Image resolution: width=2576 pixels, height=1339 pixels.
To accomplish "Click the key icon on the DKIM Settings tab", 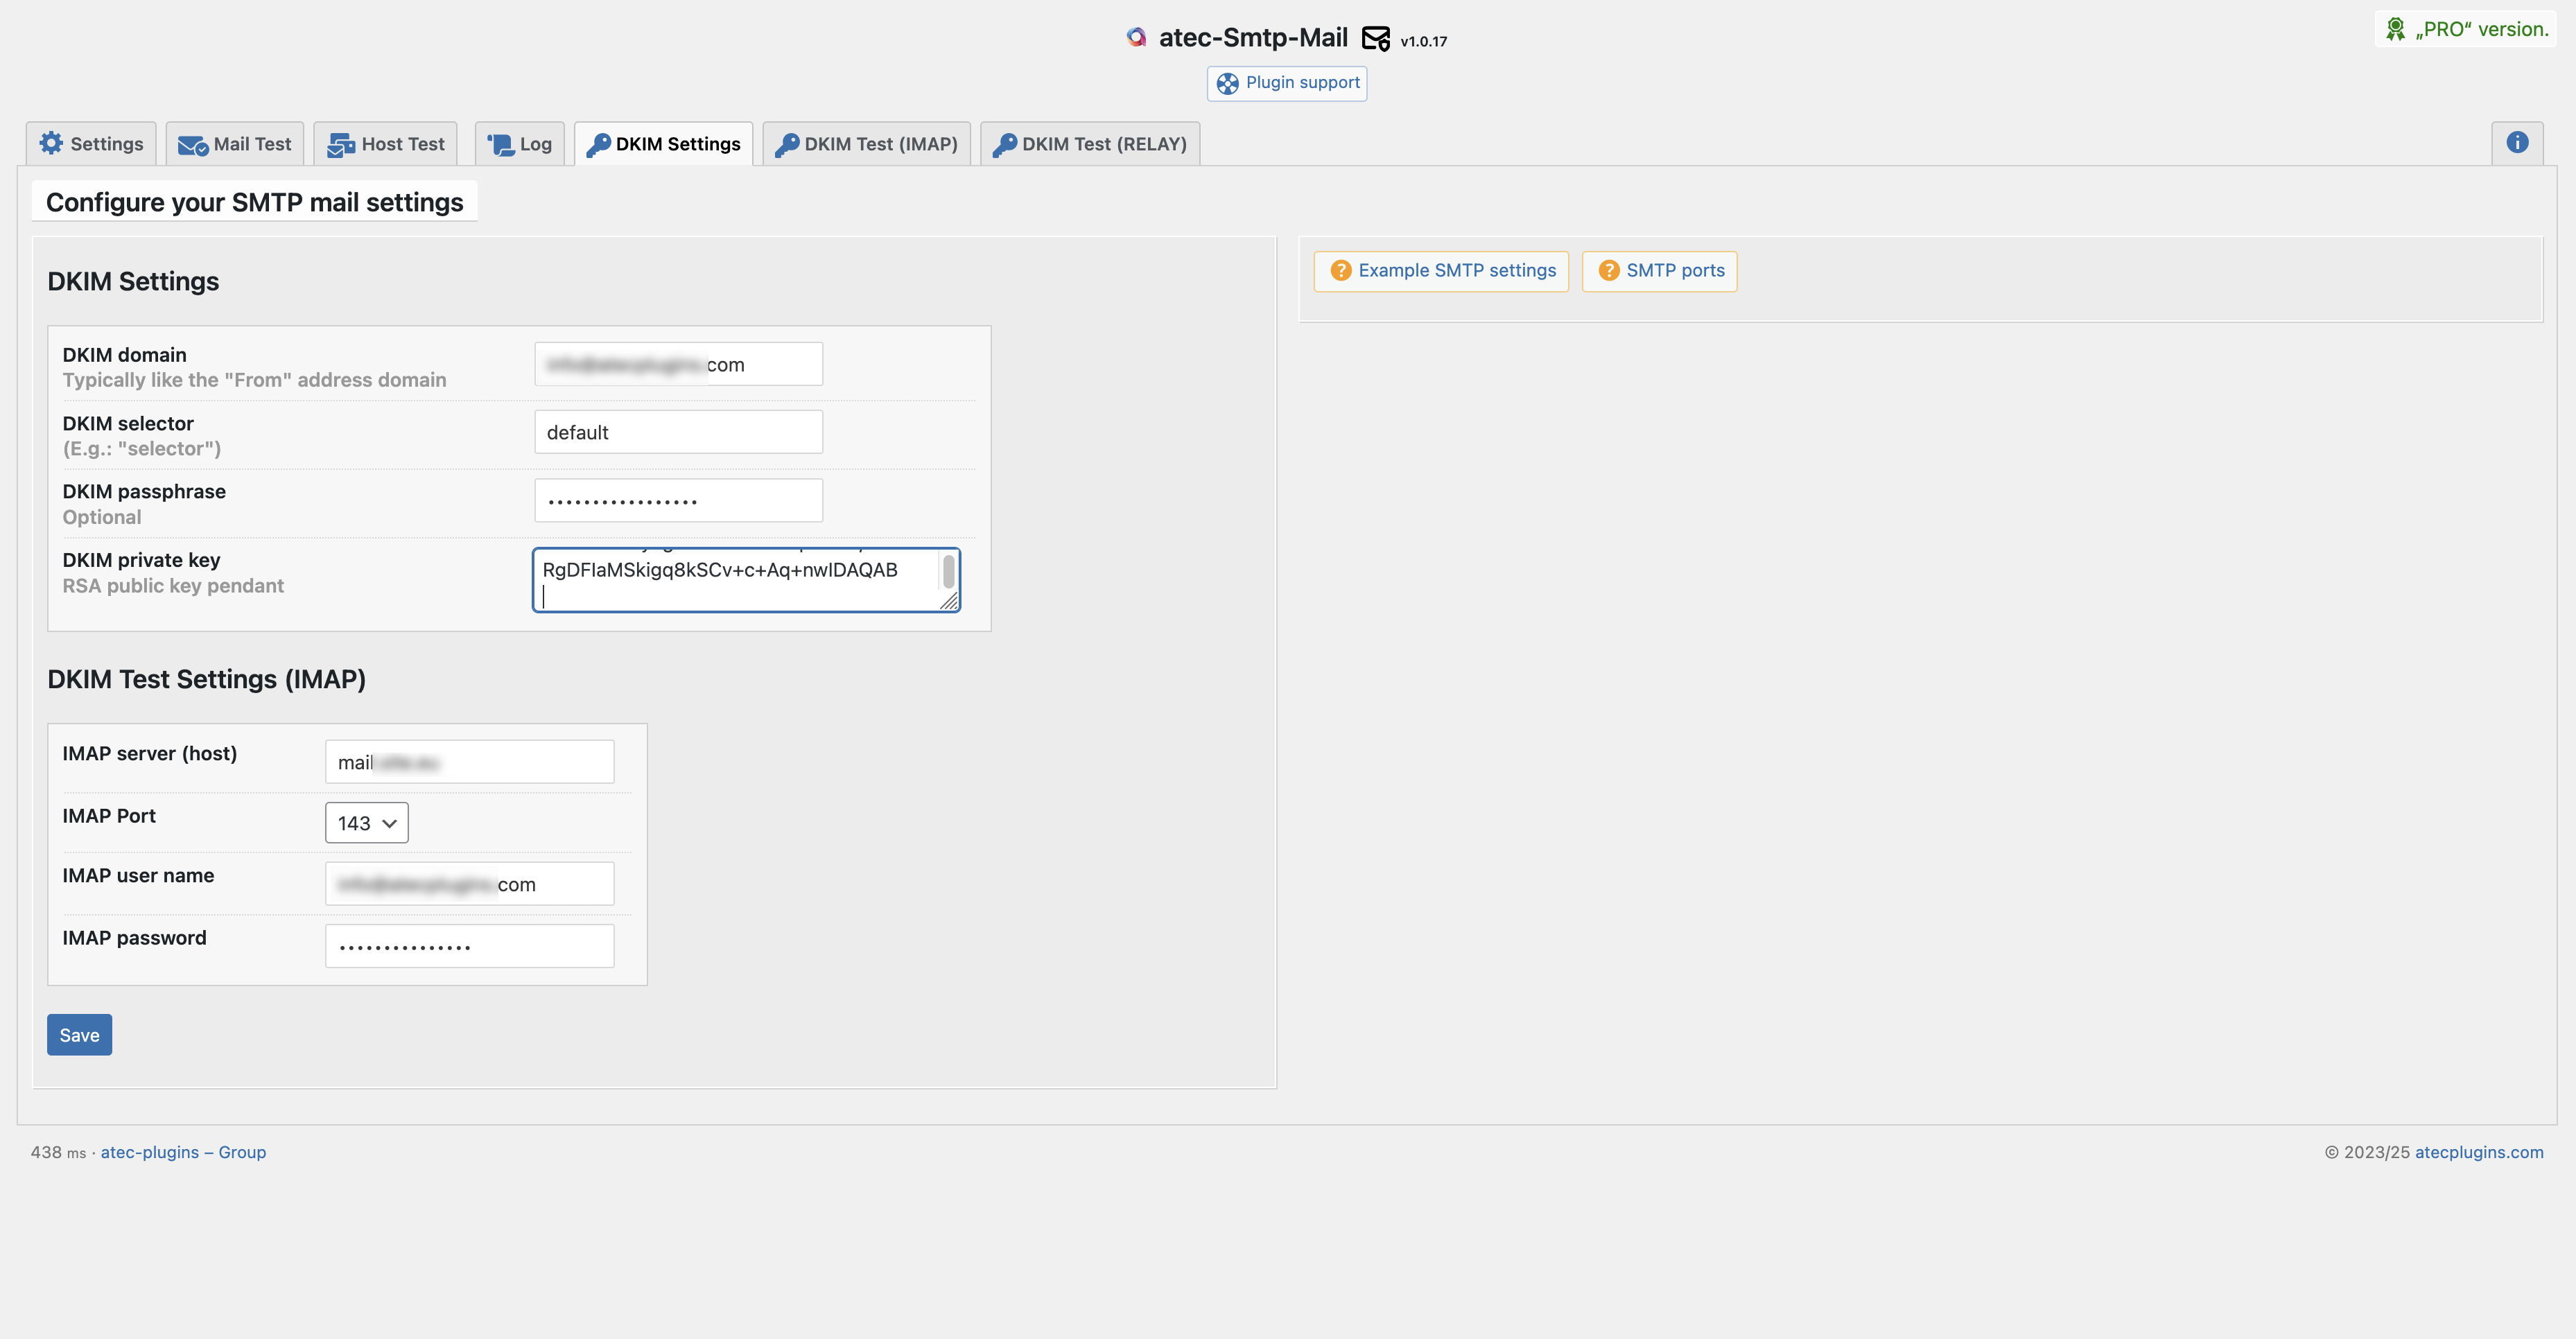I will click(x=598, y=145).
